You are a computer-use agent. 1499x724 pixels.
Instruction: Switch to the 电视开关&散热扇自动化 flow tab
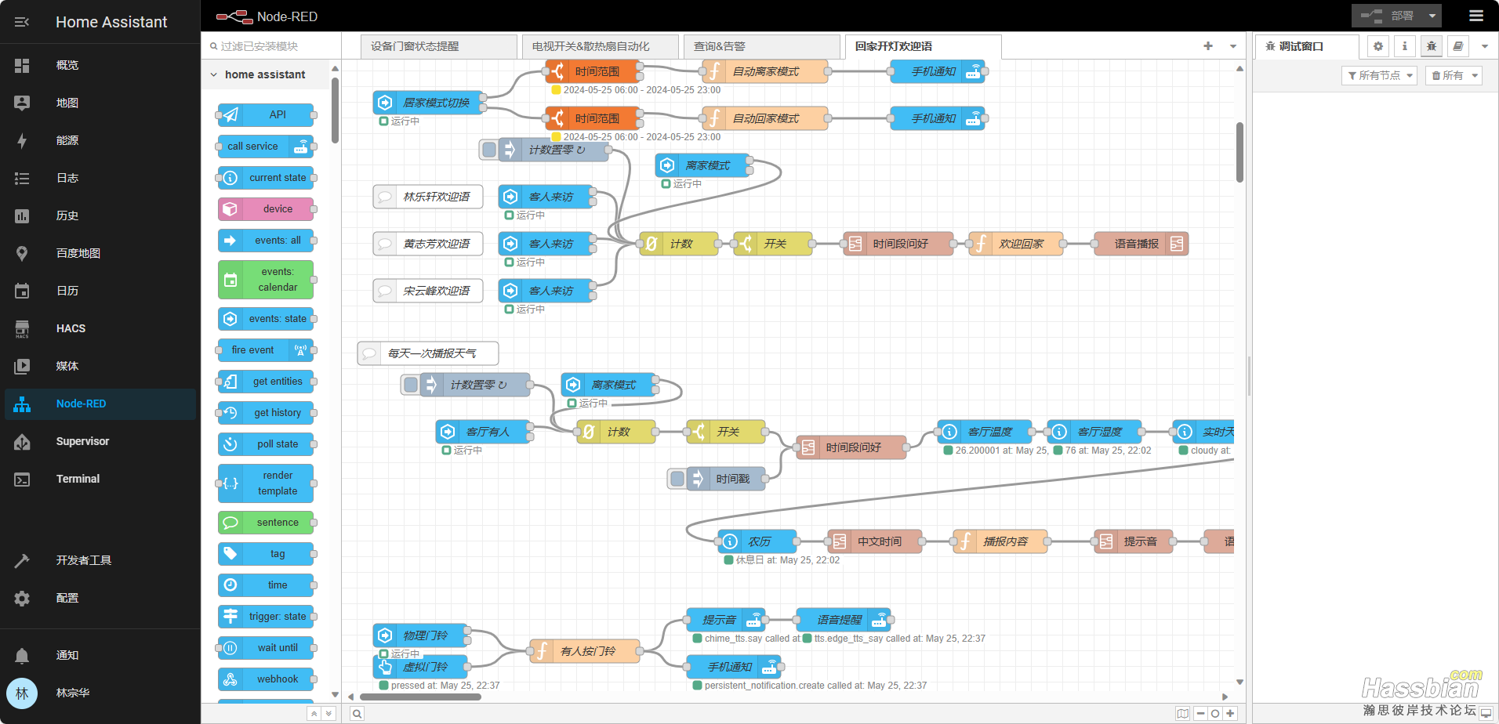[x=601, y=46]
